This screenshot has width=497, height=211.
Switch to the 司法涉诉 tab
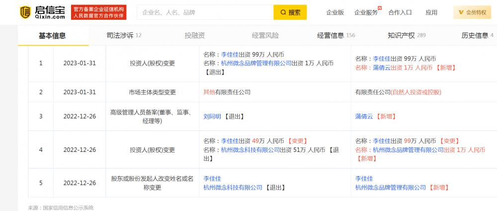[x=124, y=35]
